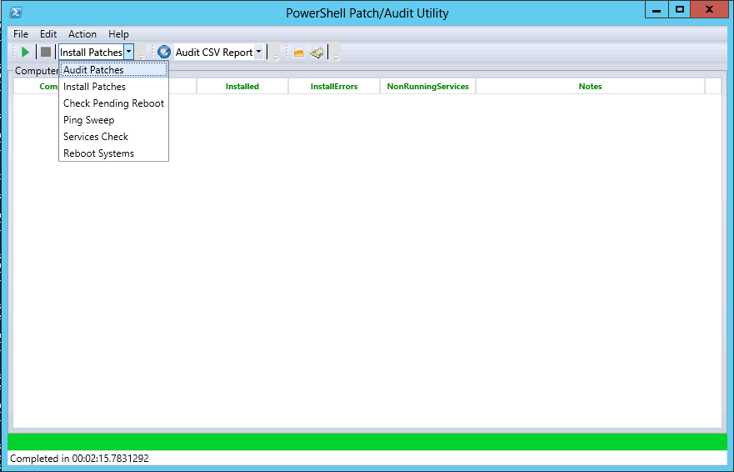This screenshot has width=734, height=472.
Task: Select Reboot Systems from the list
Action: tap(98, 153)
